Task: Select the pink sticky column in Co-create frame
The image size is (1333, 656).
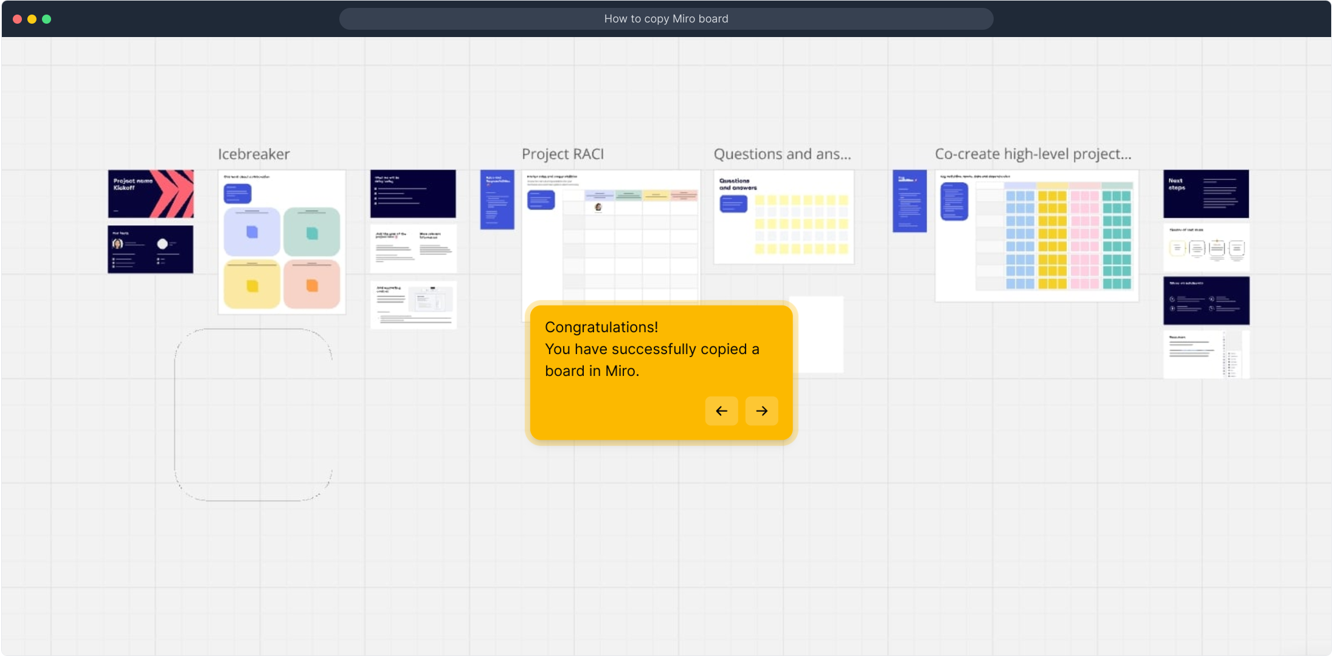Action: click(1084, 239)
